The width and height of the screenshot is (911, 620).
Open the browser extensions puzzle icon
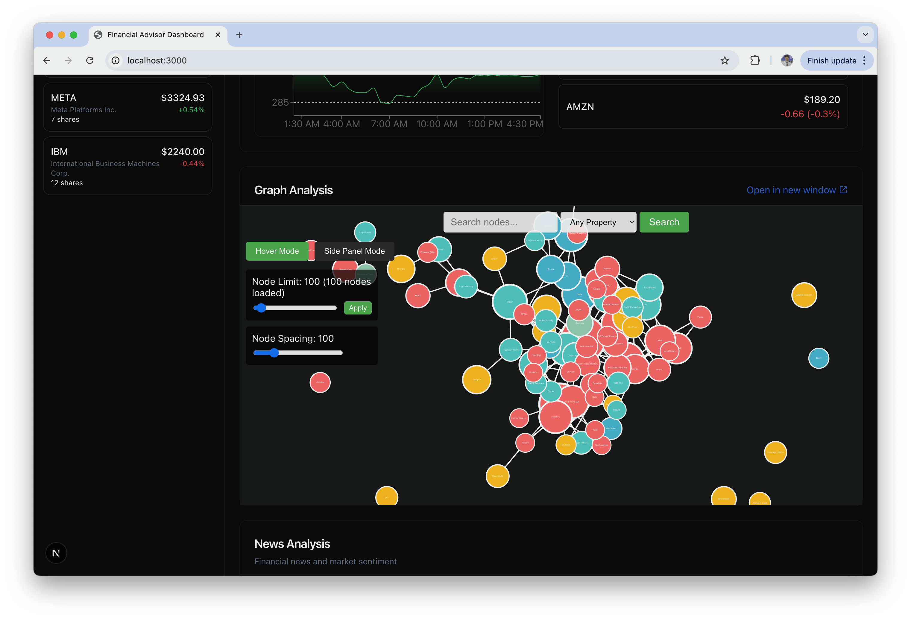click(x=754, y=60)
